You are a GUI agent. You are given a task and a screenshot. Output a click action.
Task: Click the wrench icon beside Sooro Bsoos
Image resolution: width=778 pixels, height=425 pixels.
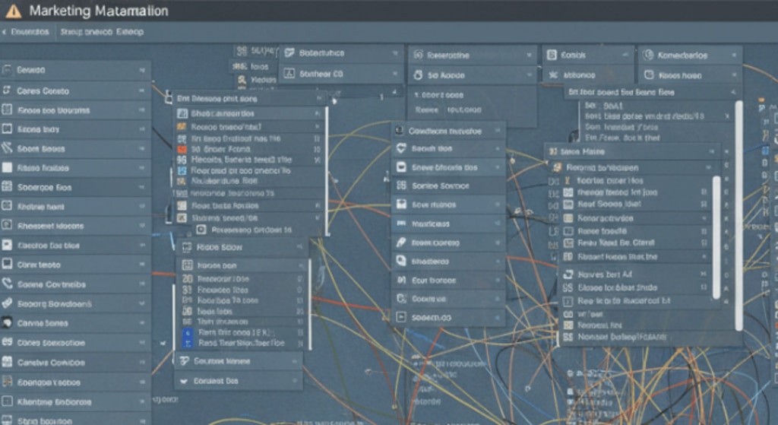(x=8, y=148)
